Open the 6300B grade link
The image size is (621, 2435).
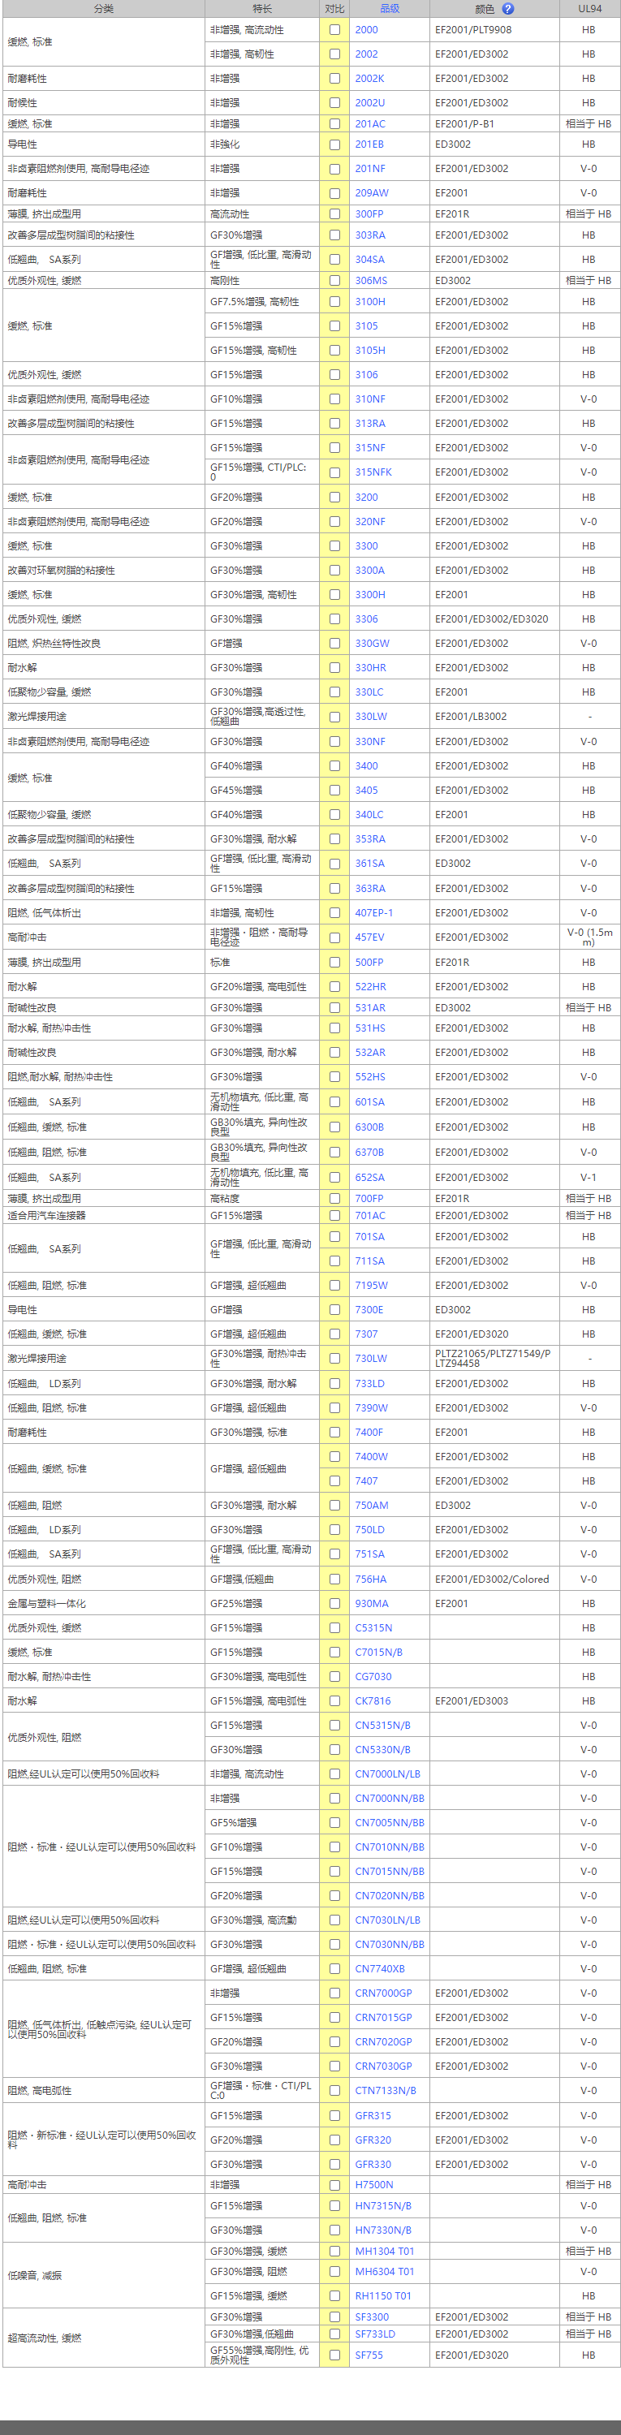pyautogui.click(x=369, y=1127)
